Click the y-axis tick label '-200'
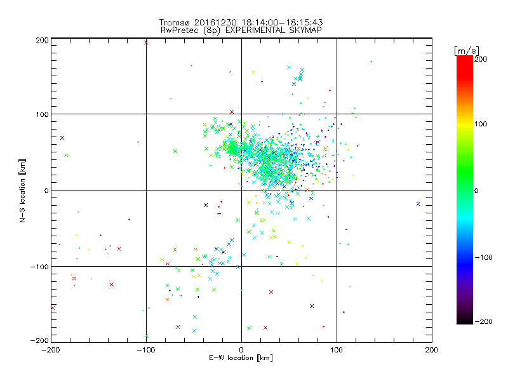Image resolution: width=508 pixels, height=381 pixels. [x=39, y=340]
